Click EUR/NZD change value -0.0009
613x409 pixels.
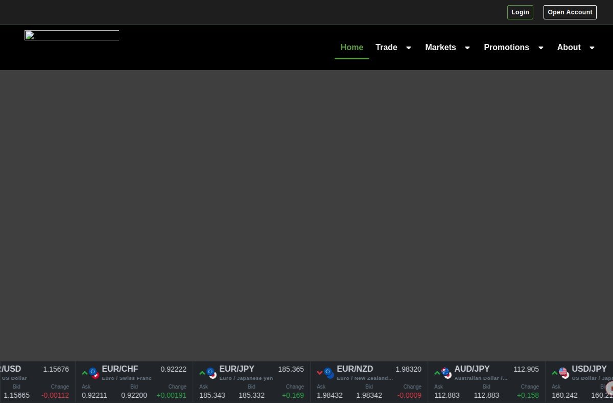(410, 395)
